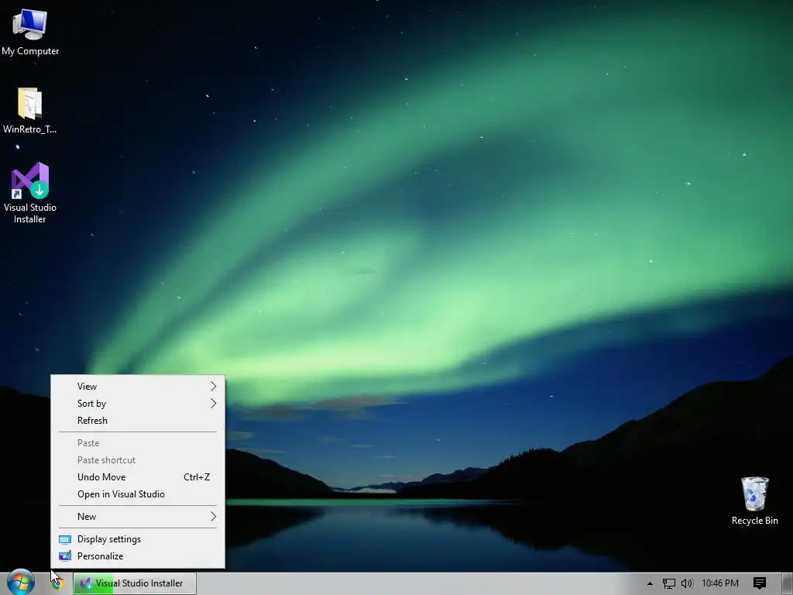Select the Visual Studio Installer desktop shortcut
Viewport: 793px width, 595px height.
coord(30,193)
